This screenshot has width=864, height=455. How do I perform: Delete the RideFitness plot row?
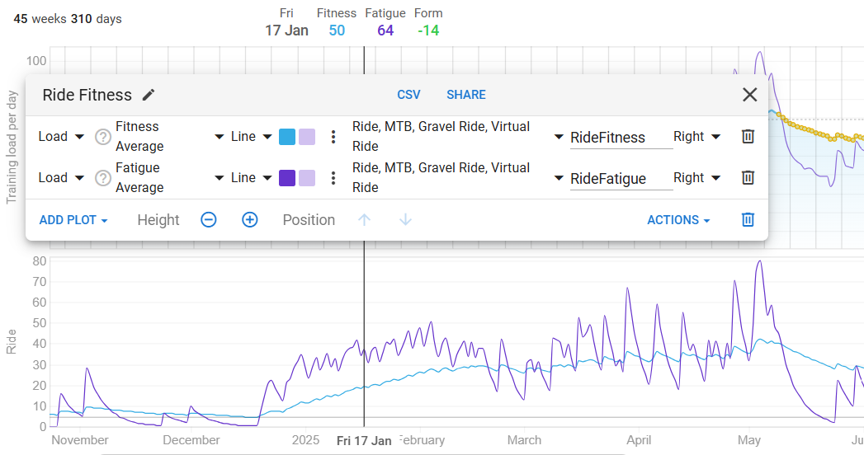point(748,136)
